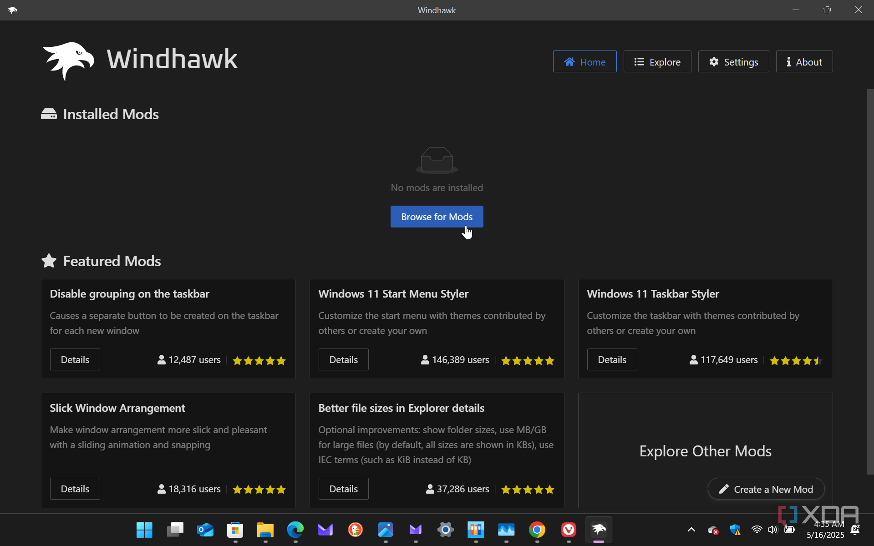
Task: Minimize the Windhawk window
Action: tap(796, 10)
